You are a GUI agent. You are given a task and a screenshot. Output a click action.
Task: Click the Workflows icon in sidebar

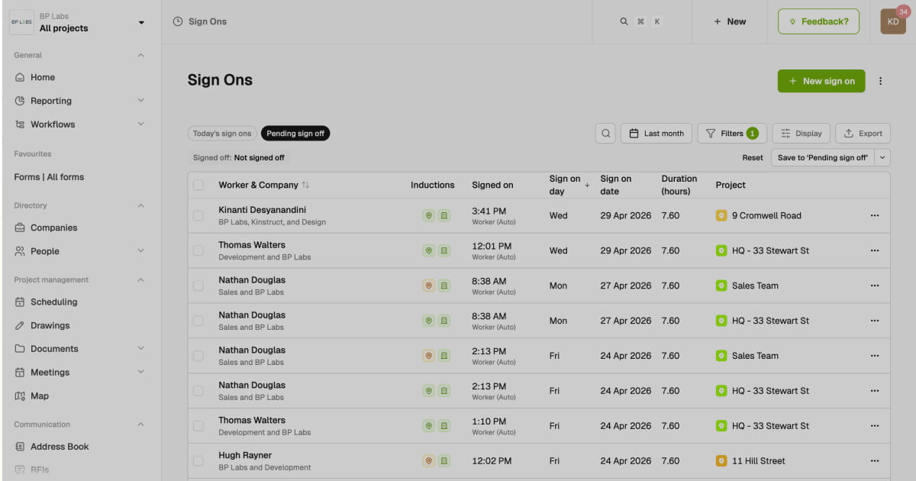pyautogui.click(x=20, y=124)
